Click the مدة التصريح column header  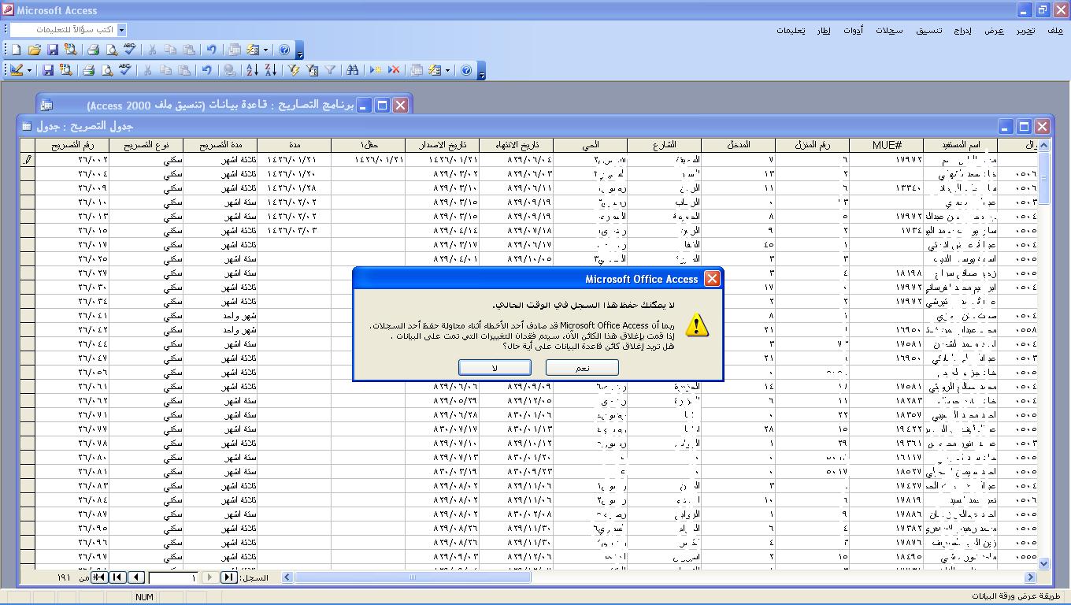point(220,145)
